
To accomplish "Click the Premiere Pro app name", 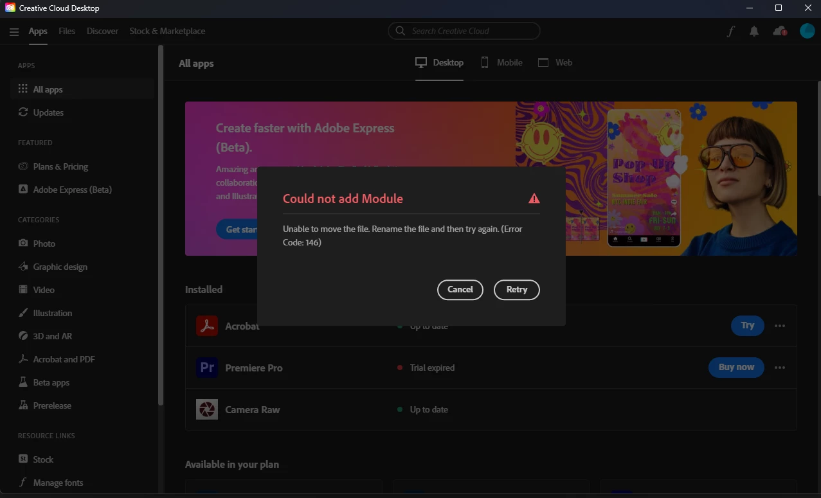I will [x=254, y=368].
